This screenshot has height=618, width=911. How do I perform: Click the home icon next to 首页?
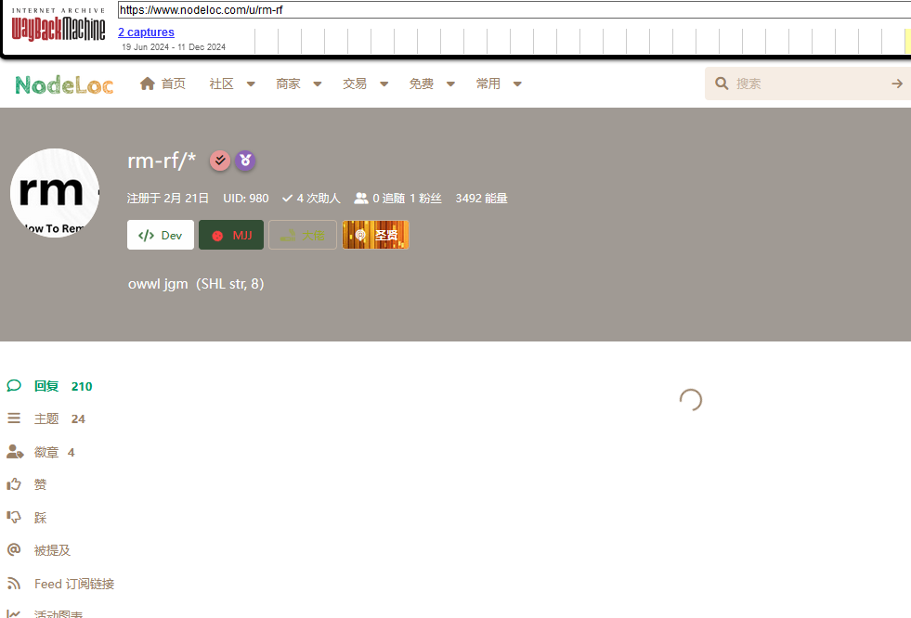[x=147, y=84]
